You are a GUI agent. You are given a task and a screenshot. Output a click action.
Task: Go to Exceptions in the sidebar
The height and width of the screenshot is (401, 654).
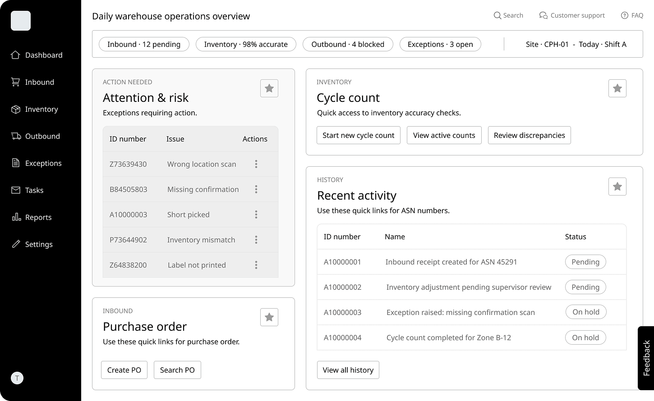tap(43, 163)
